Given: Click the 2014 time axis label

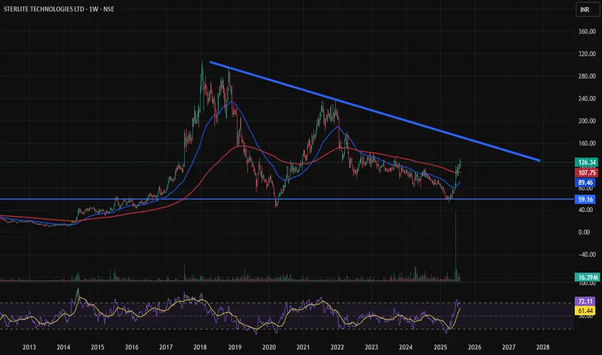Looking at the screenshot, I should 63,347.
